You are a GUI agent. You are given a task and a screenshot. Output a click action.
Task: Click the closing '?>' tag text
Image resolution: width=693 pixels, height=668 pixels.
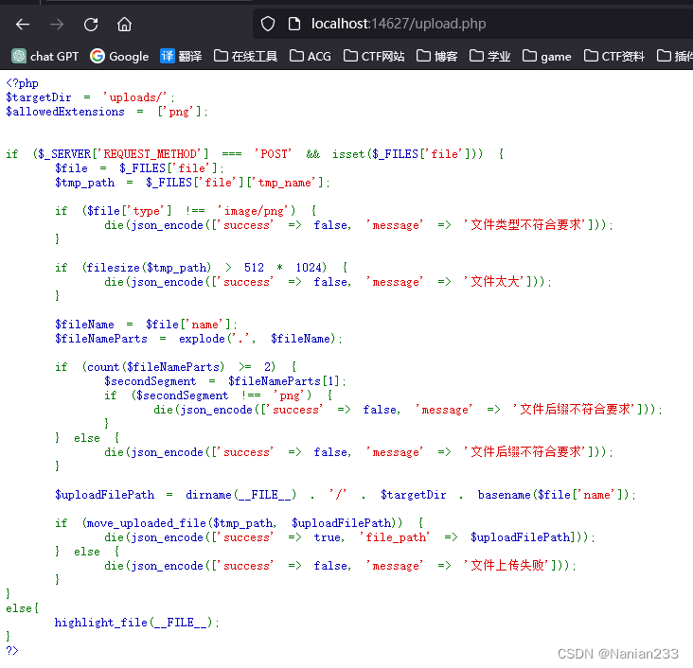coord(12,650)
